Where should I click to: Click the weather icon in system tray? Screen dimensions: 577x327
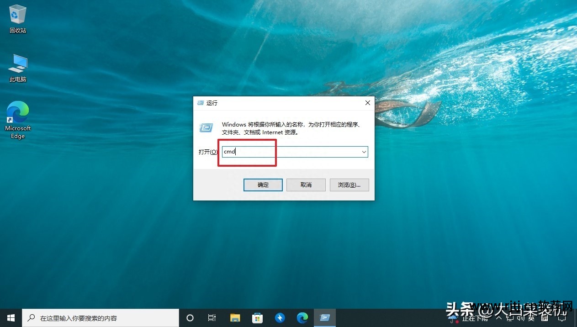pos(453,318)
